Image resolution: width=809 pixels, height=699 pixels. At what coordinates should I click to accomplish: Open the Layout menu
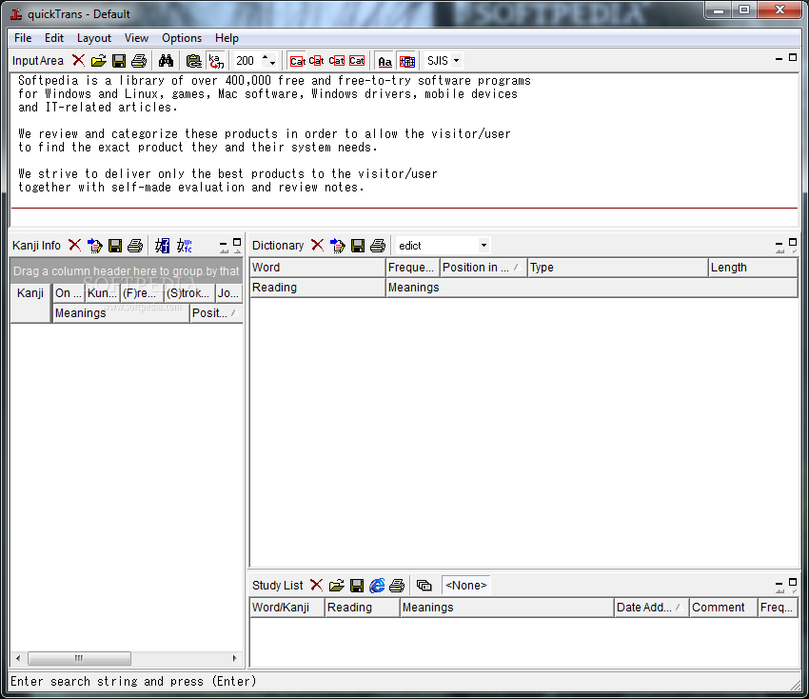94,38
